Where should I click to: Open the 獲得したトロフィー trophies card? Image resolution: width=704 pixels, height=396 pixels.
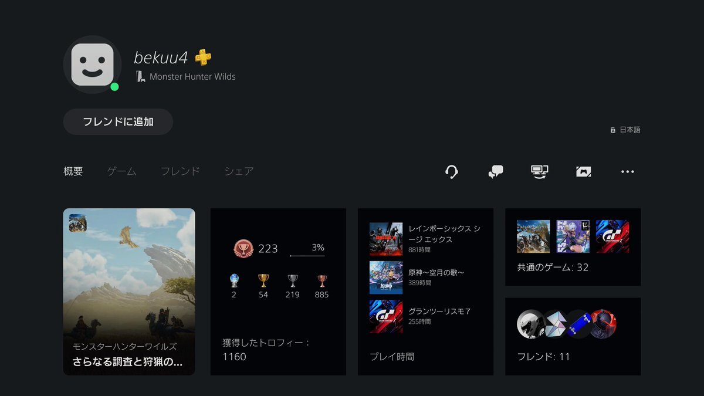coord(278,292)
